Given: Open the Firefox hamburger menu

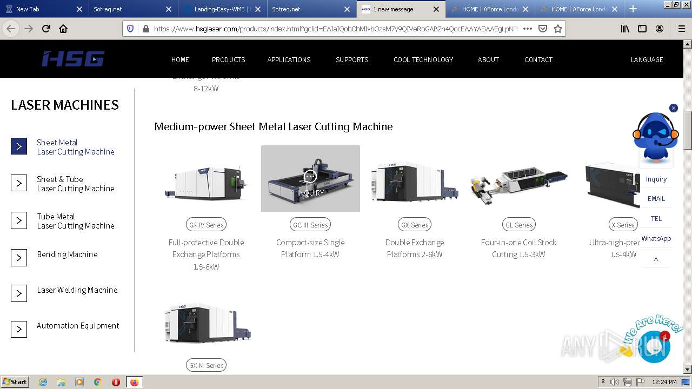Looking at the screenshot, I should [x=682, y=29].
